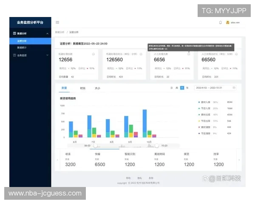Click info icon on 人工处理总数 card
Viewport: 255px width, 204px height.
click(x=188, y=54)
